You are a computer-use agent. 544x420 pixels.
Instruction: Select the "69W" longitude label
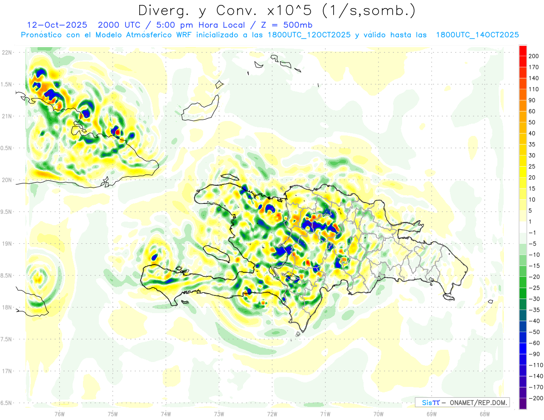click(432, 414)
